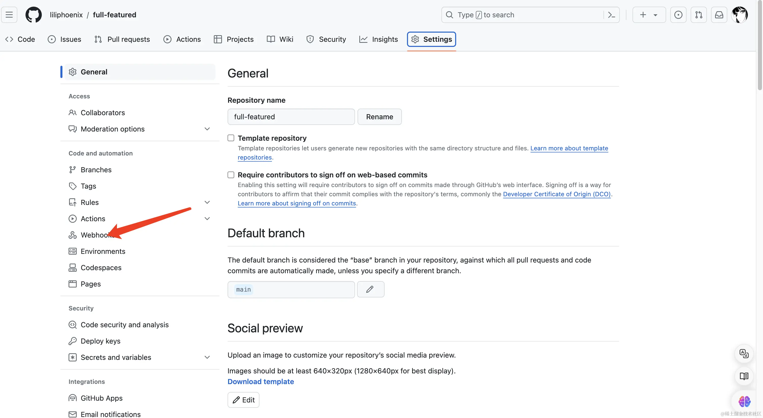Open Environments in the sidebar
The image size is (763, 418).
[x=139, y=251]
